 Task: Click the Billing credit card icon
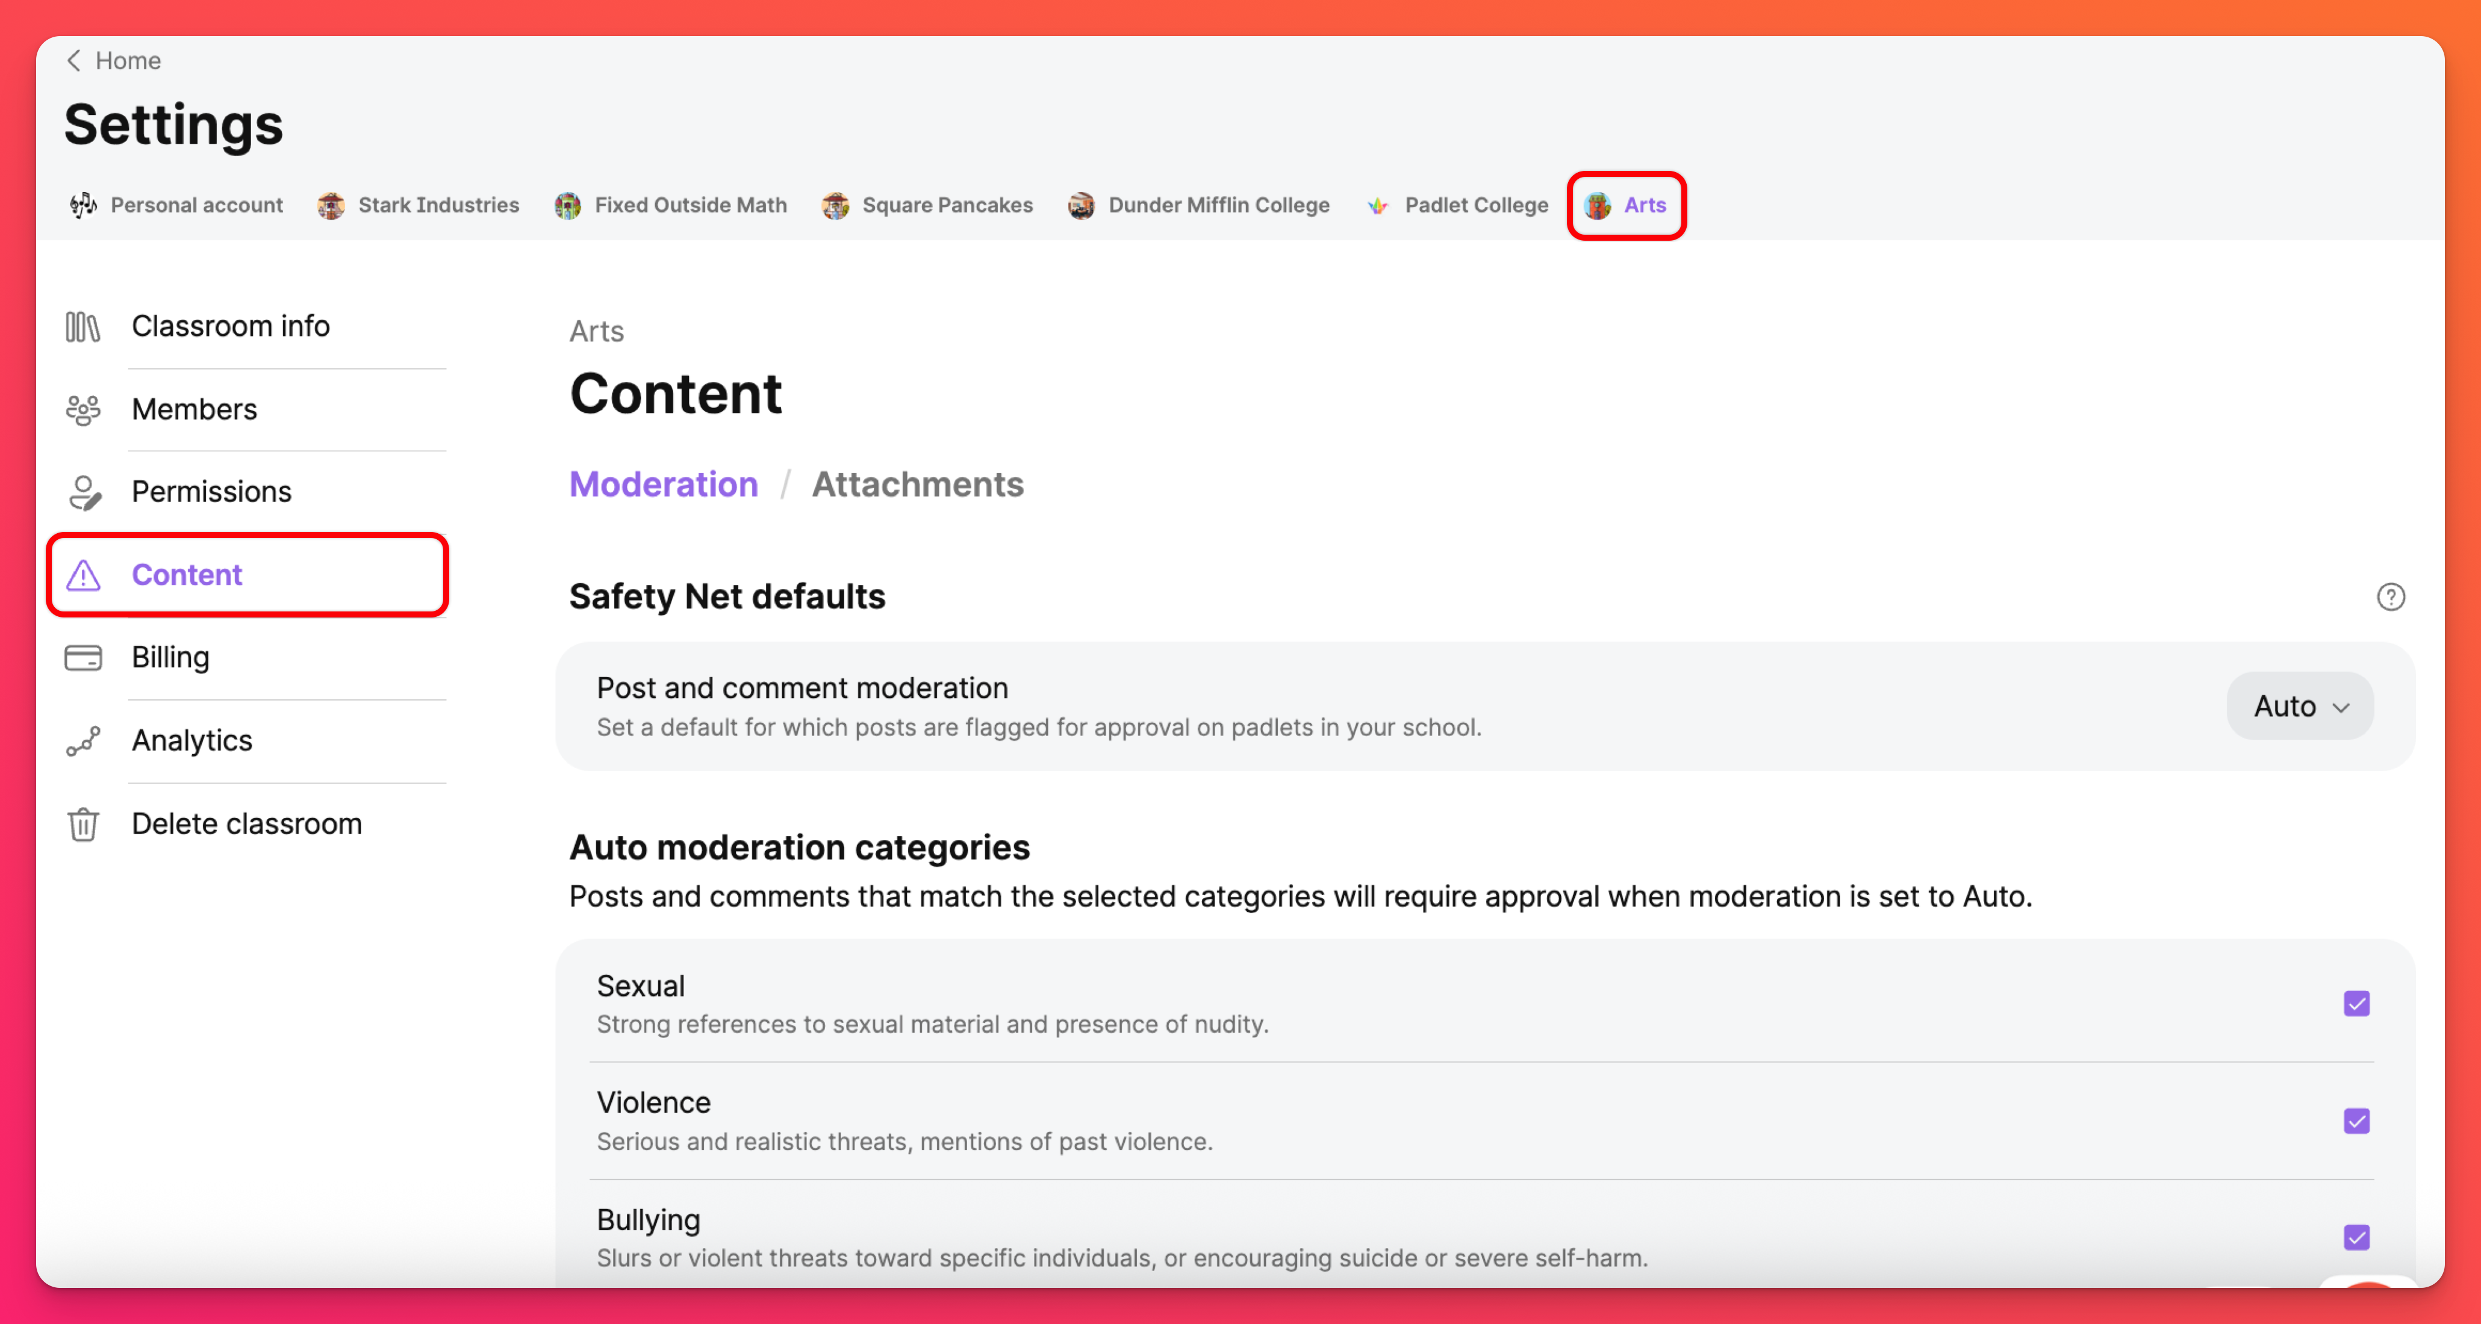[x=83, y=658]
